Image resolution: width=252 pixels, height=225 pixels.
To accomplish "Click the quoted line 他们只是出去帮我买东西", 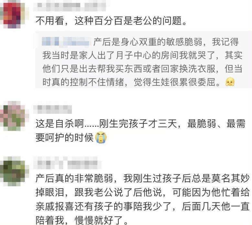I will pyautogui.click(x=142, y=69).
